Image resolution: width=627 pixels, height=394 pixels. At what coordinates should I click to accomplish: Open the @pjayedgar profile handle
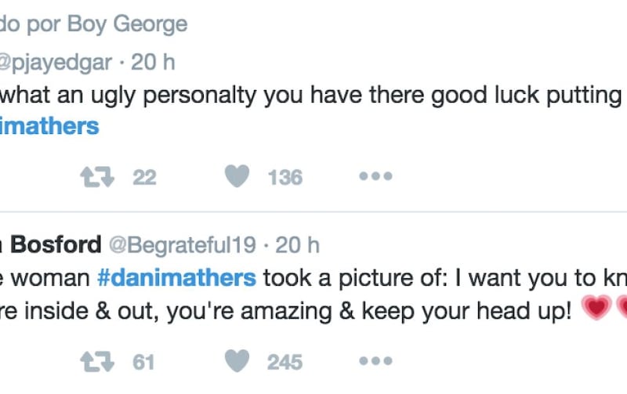[56, 63]
